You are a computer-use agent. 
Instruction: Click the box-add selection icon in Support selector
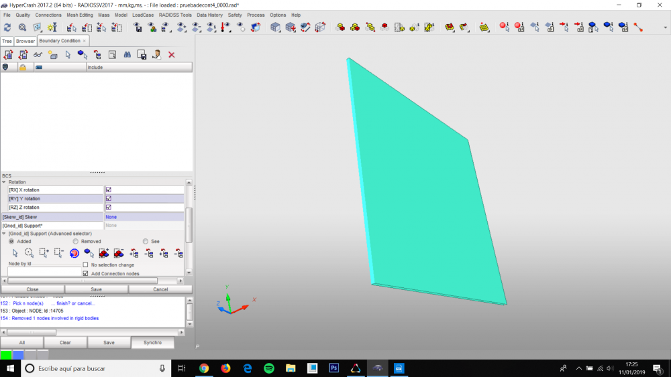coord(44,253)
